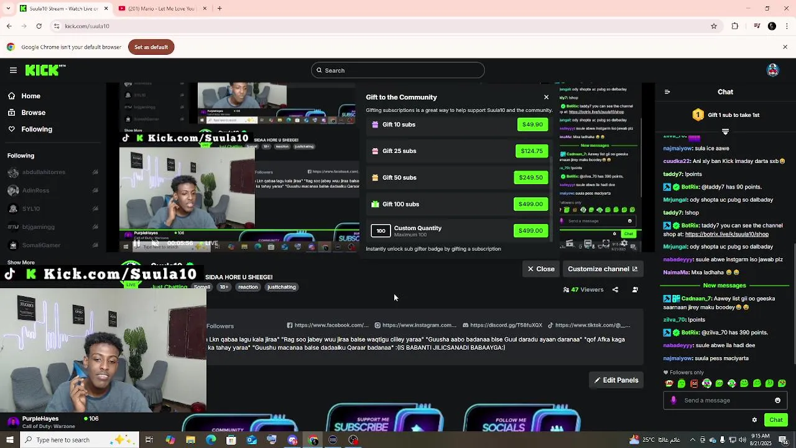Open Windows notification center
The height and width of the screenshot is (448, 796).
coord(783,440)
